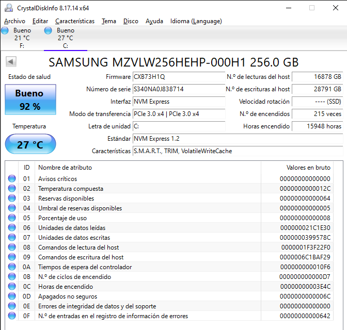Click the CrystalDiskInfo app icon in title bar
Image resolution: width=347 pixels, height=330 pixels.
click(9, 8)
